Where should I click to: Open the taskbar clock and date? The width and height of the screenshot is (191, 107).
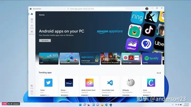pos(186,105)
